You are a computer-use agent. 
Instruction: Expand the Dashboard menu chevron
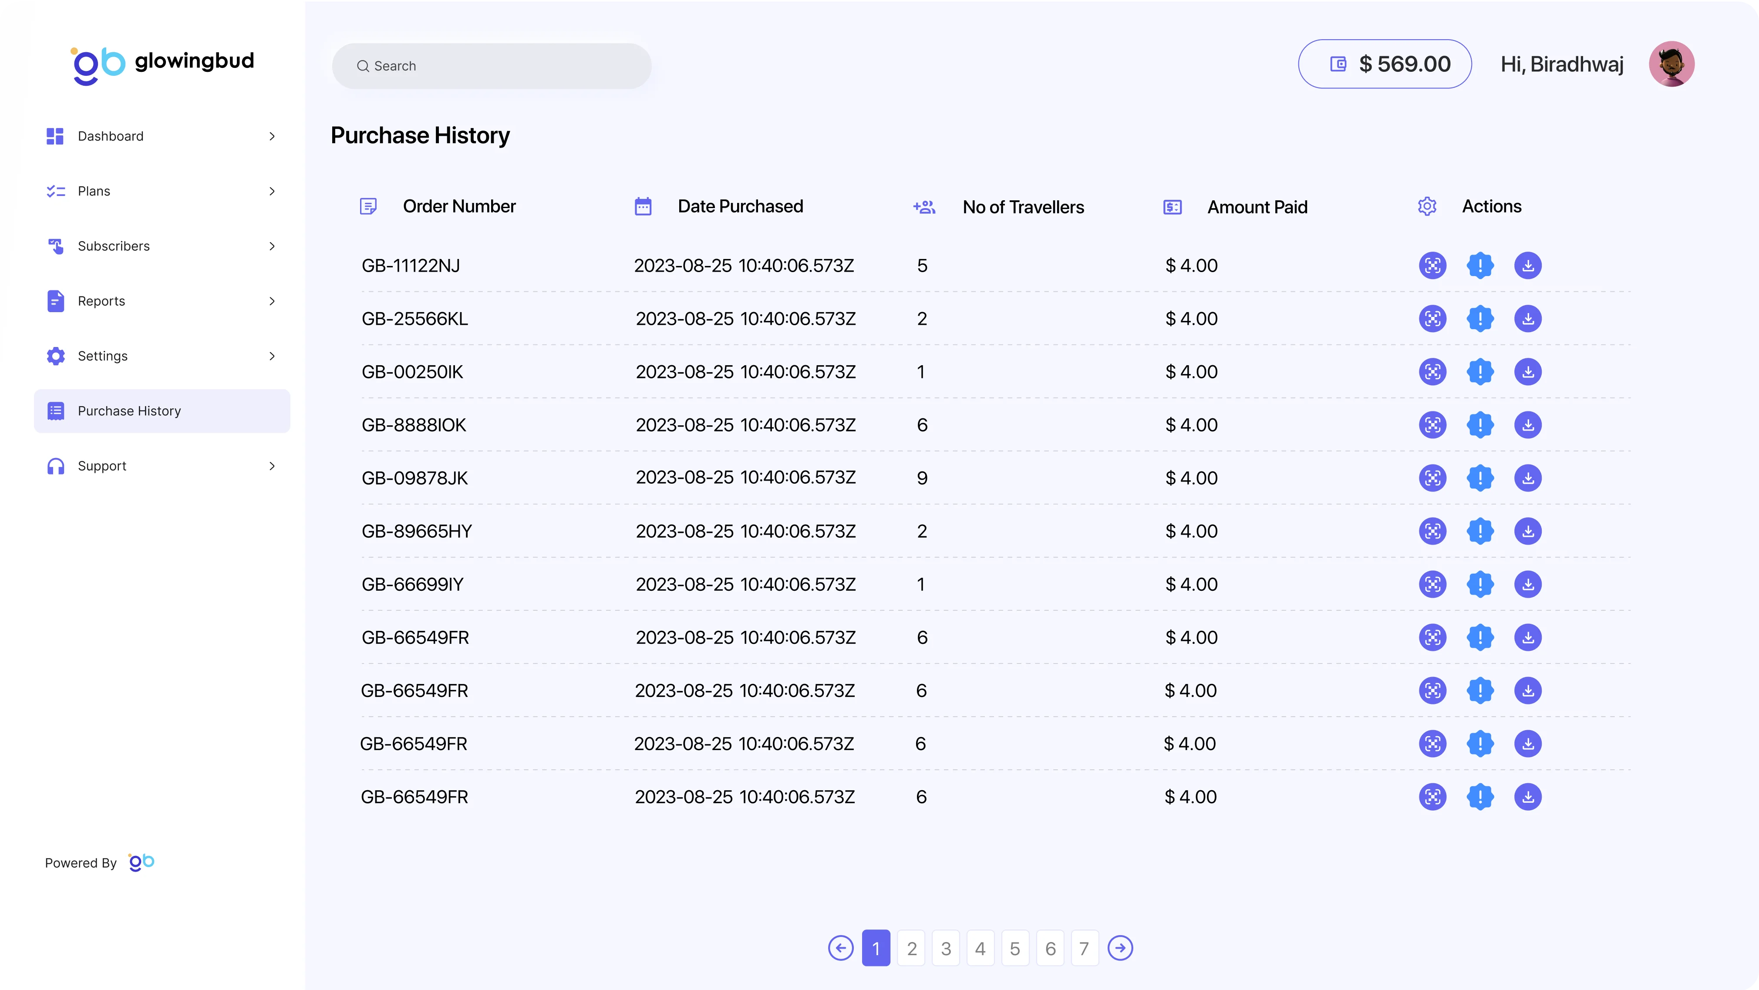coord(272,137)
